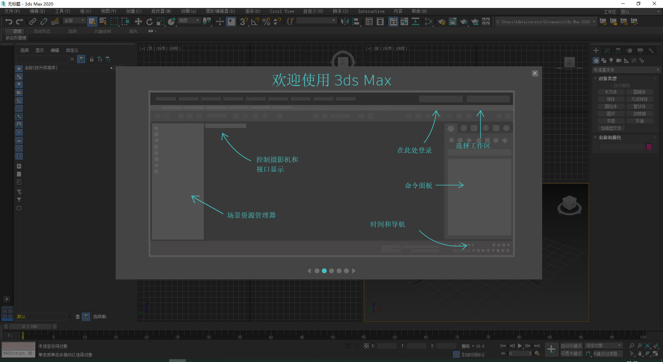Enable the 自动栅格 checkbox
This screenshot has height=362, width=663.
coord(611,85)
